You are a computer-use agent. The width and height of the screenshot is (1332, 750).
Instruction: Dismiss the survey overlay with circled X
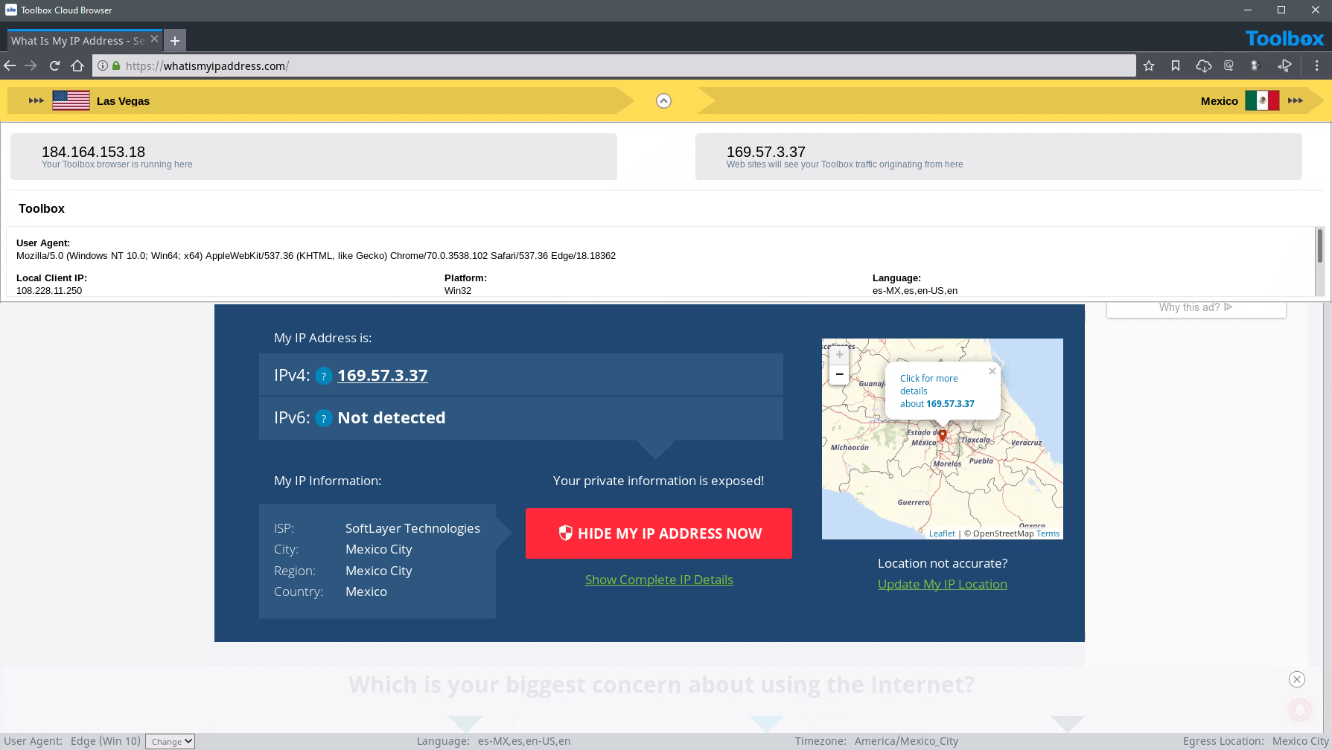[x=1297, y=679]
